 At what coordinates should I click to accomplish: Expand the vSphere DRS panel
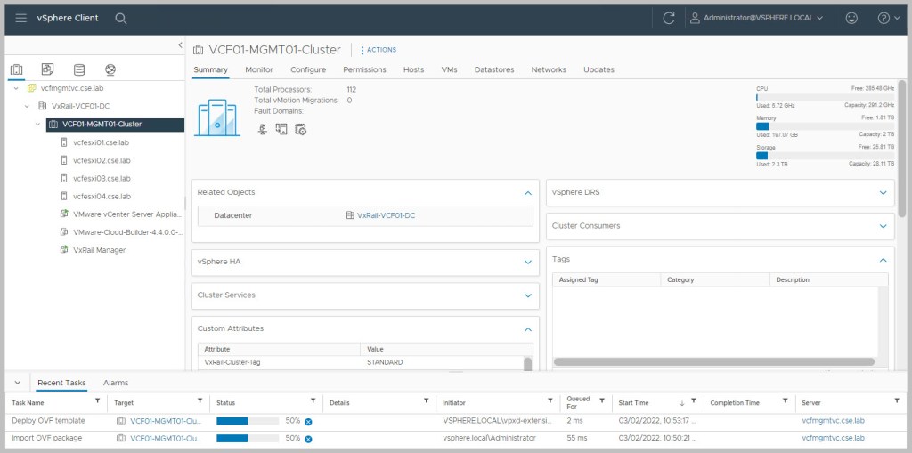pyautogui.click(x=883, y=192)
